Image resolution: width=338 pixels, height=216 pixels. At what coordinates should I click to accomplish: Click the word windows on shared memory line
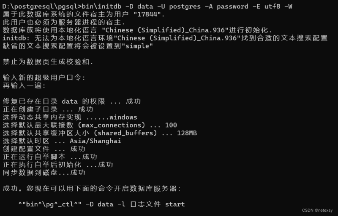pos(123,117)
